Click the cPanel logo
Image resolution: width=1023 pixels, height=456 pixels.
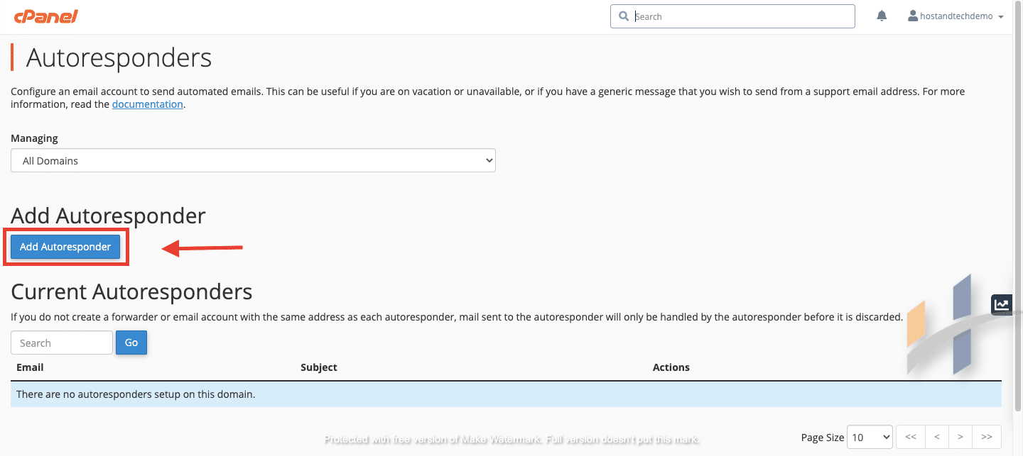click(x=45, y=16)
